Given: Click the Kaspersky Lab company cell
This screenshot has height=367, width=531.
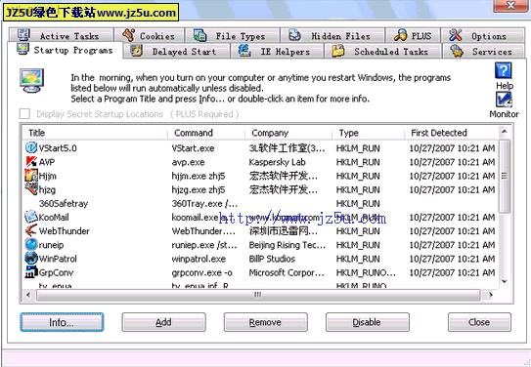Looking at the screenshot, I should [x=277, y=162].
